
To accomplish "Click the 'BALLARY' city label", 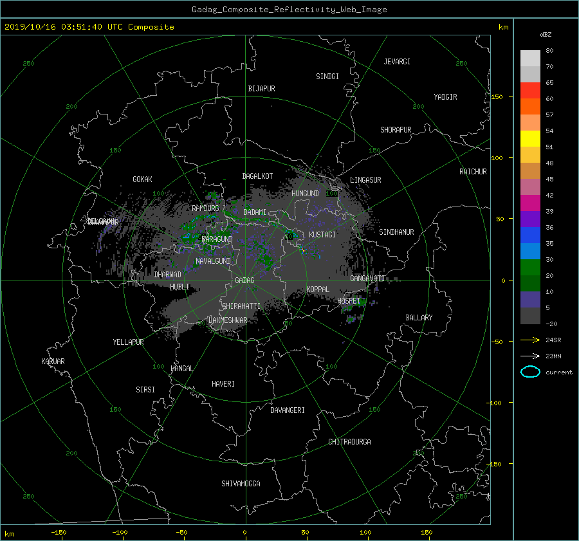I will tap(419, 318).
